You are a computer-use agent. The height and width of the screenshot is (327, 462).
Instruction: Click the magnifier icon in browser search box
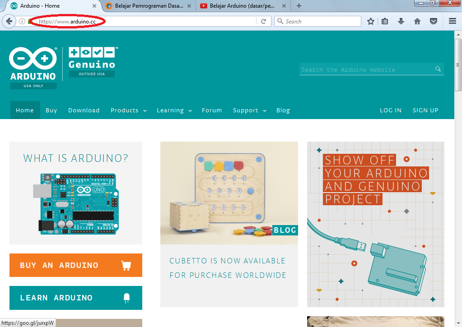tap(280, 21)
